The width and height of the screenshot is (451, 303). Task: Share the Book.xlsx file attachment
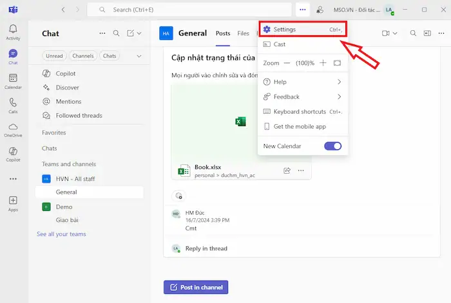click(287, 170)
